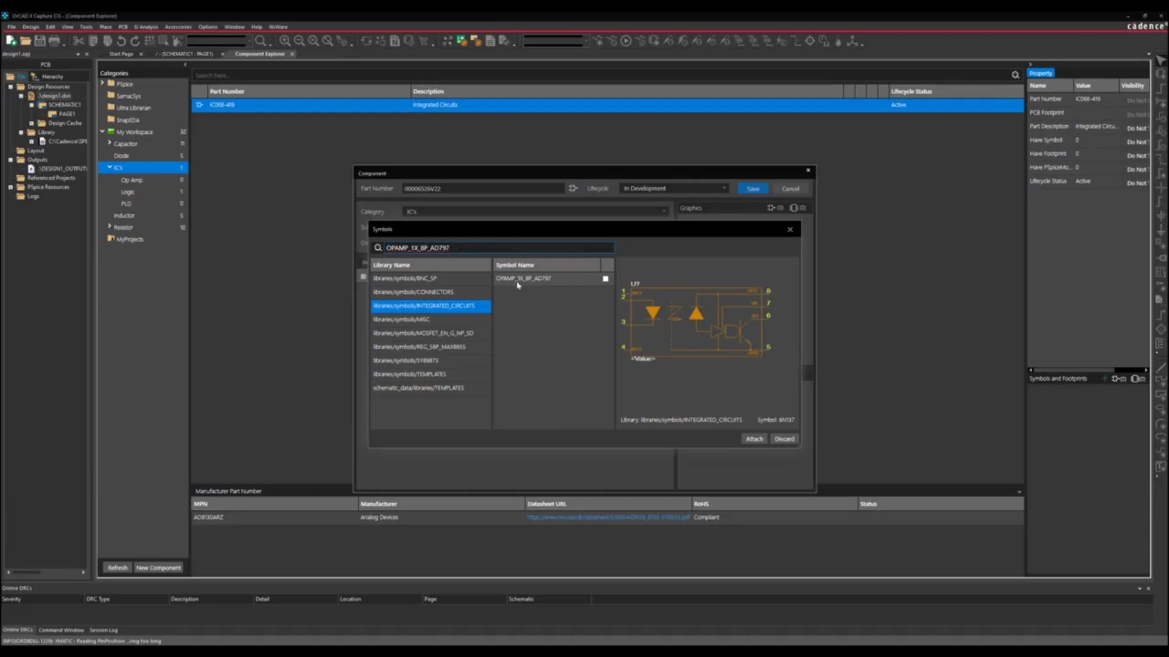Switch to the Start Page tab
This screenshot has height=657, width=1169.
click(x=121, y=54)
